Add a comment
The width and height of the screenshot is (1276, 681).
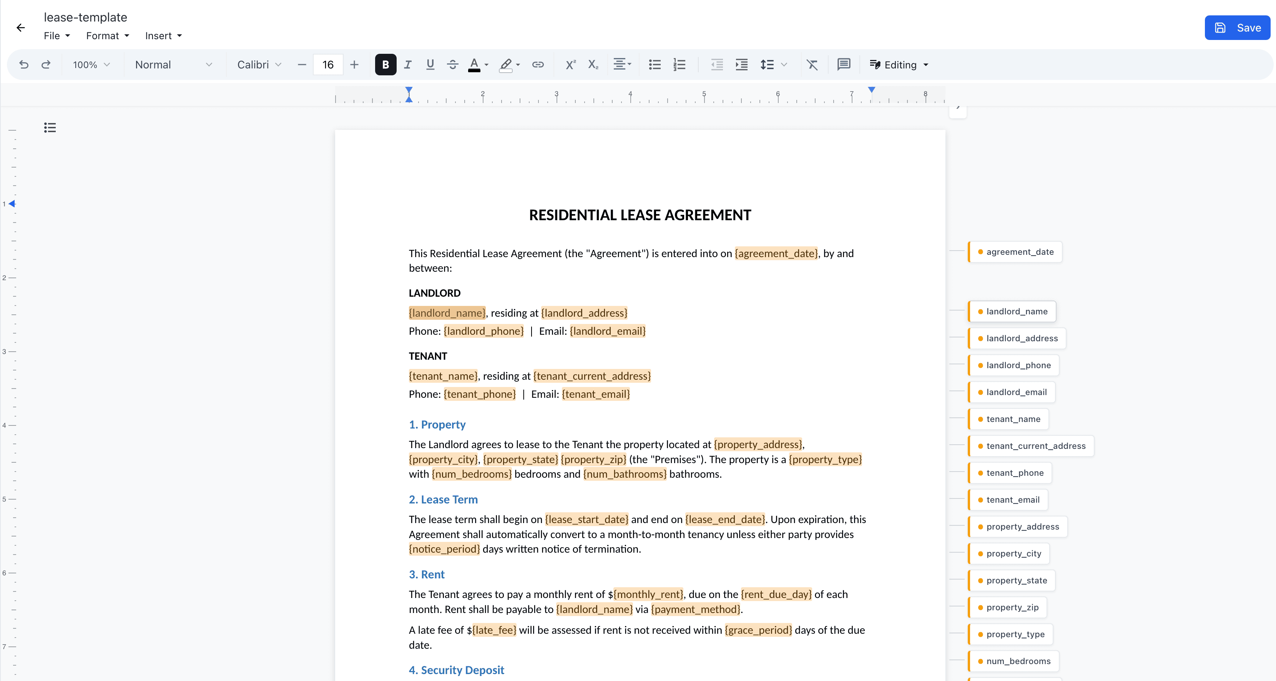[844, 65]
